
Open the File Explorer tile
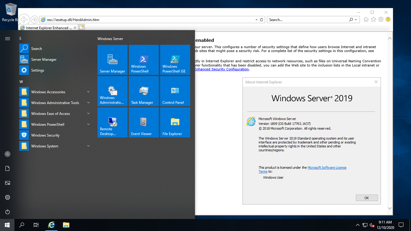(x=175, y=122)
